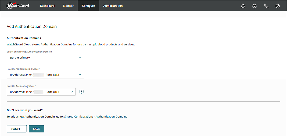Click the RADIUS Accounting Server field label
Viewport: 287px width, 137px height.
(21, 86)
